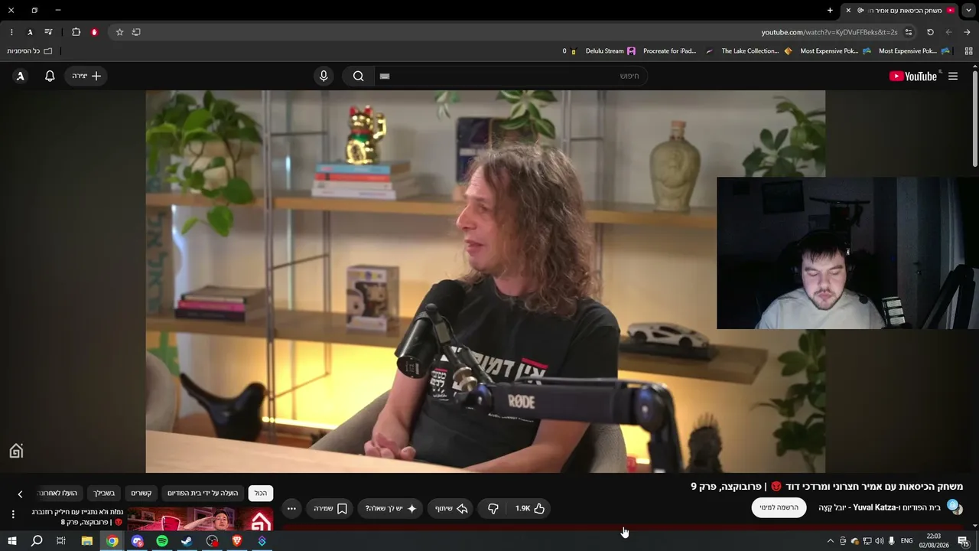The width and height of the screenshot is (979, 551).
Task: Open the red shield extension icon
Action: click(94, 32)
